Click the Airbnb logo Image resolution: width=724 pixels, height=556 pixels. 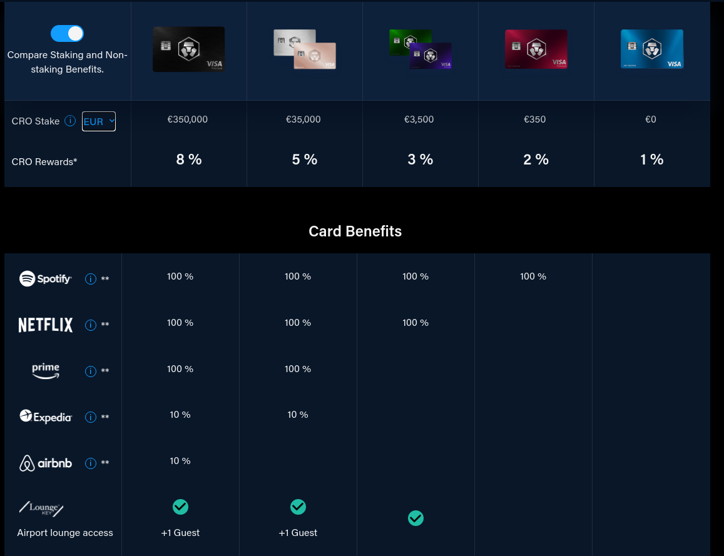pos(45,463)
